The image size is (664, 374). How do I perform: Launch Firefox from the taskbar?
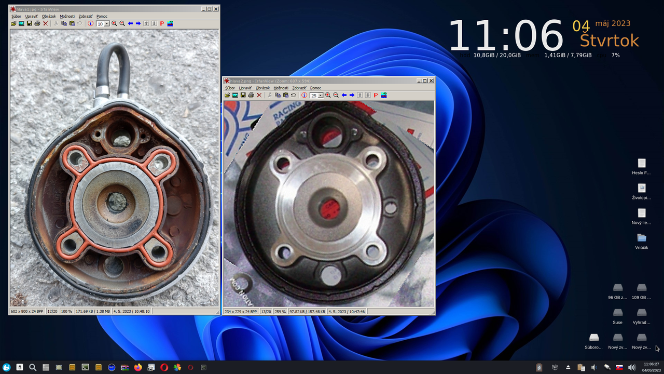137,367
